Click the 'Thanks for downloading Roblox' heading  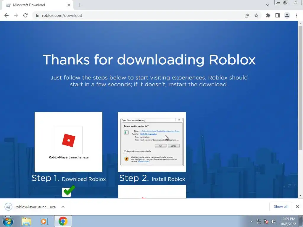[149, 60]
